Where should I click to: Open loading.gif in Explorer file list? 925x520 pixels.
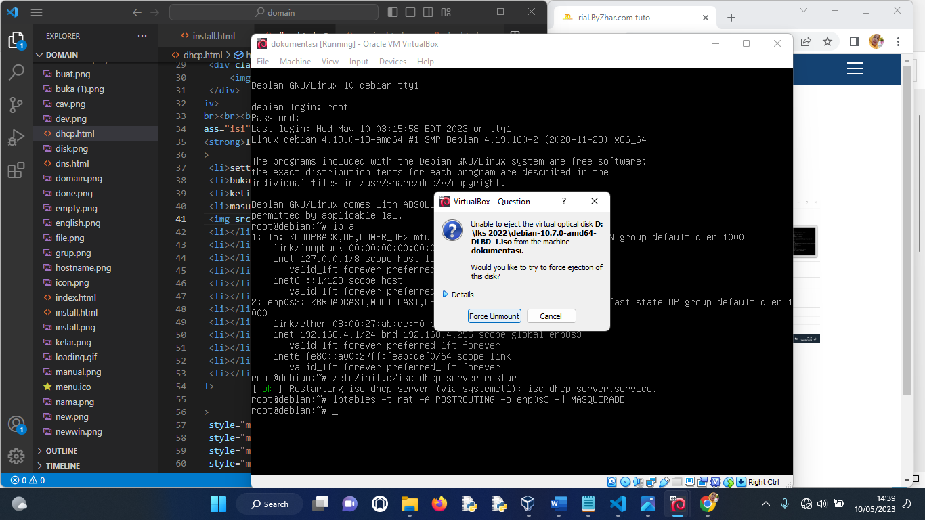(95, 357)
